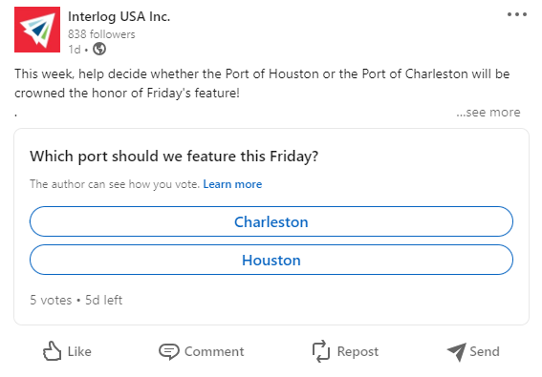Open Interlog USA Inc. company name link
The image size is (542, 377).
[119, 16]
